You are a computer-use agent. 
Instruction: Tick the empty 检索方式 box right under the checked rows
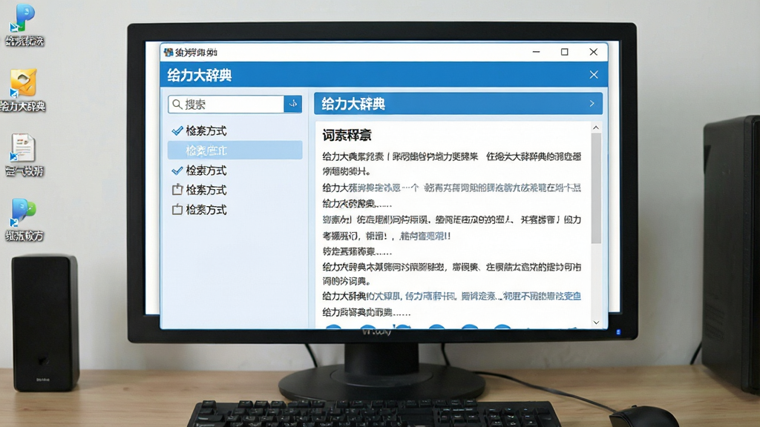[x=177, y=190]
